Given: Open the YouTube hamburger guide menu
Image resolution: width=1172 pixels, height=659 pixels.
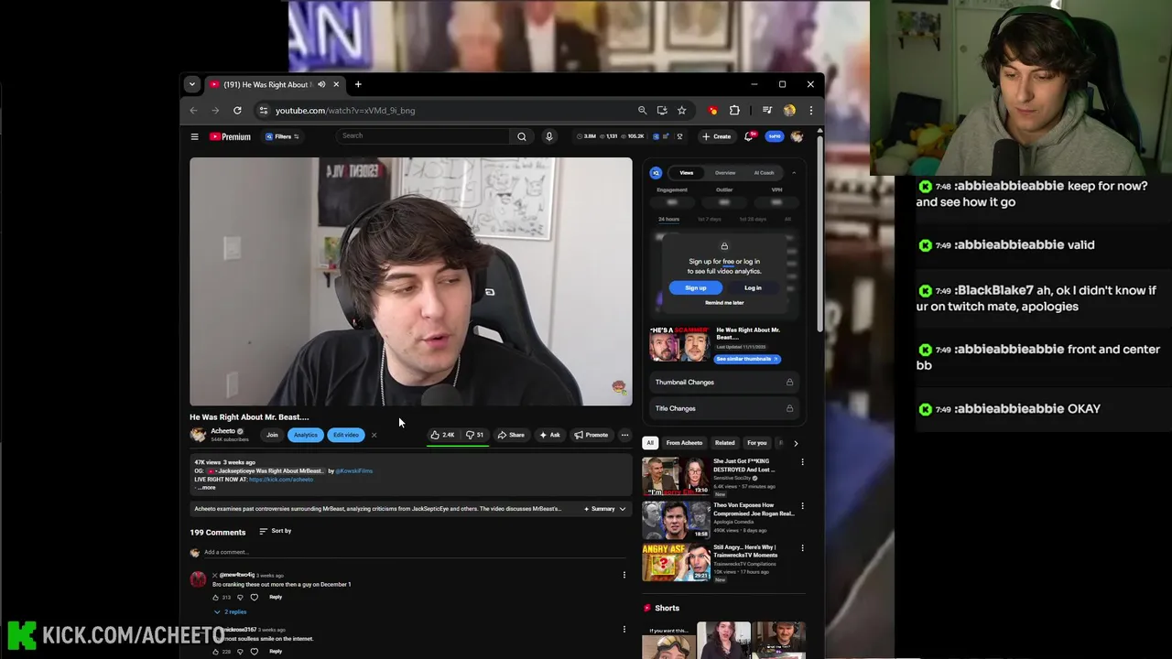Looking at the screenshot, I should point(194,136).
